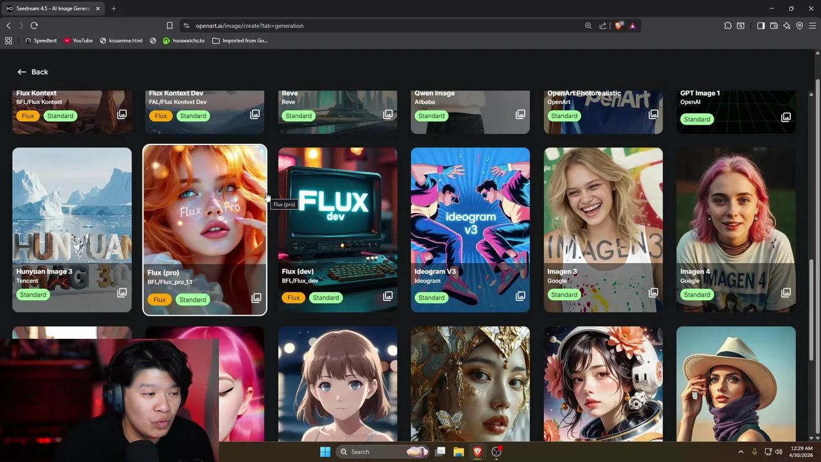This screenshot has width=821, height=462.
Task: Choose the anime girl thumbnail in bottom row
Action: click(337, 384)
